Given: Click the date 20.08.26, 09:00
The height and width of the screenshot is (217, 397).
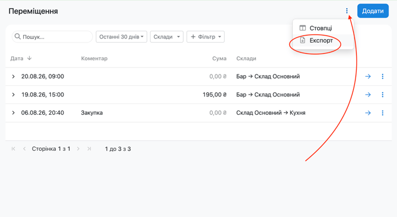Looking at the screenshot, I should click(x=43, y=76).
